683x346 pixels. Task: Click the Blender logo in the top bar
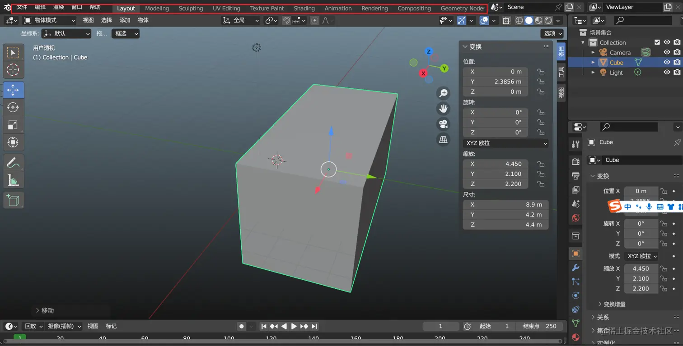[7, 7]
